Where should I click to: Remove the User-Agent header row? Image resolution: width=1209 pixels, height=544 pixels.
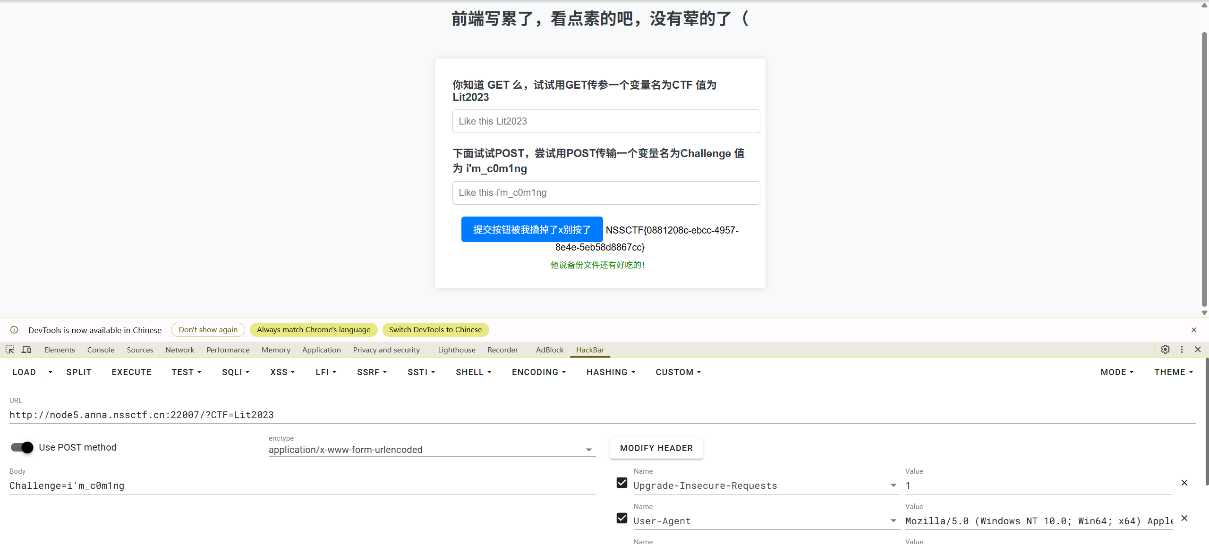pos(1184,518)
